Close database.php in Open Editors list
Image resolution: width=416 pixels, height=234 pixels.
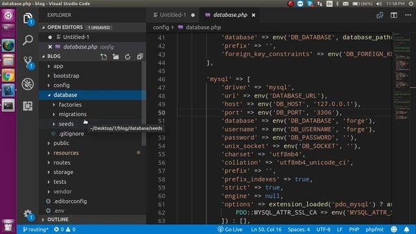[x=50, y=47]
